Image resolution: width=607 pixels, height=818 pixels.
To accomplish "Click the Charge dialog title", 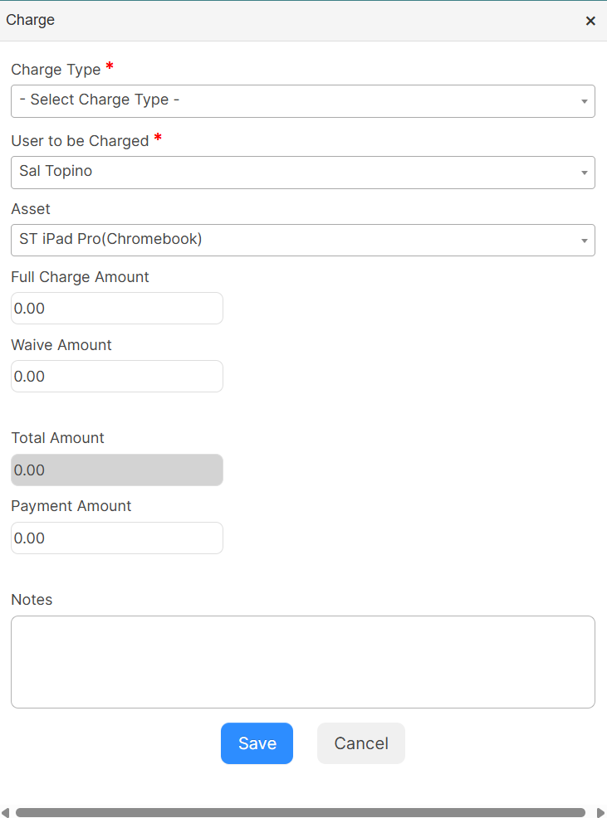I will (x=30, y=20).
